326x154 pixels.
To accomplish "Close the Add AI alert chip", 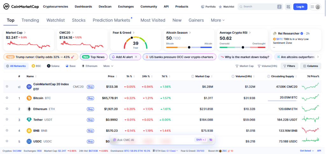I will tap(136, 57).
